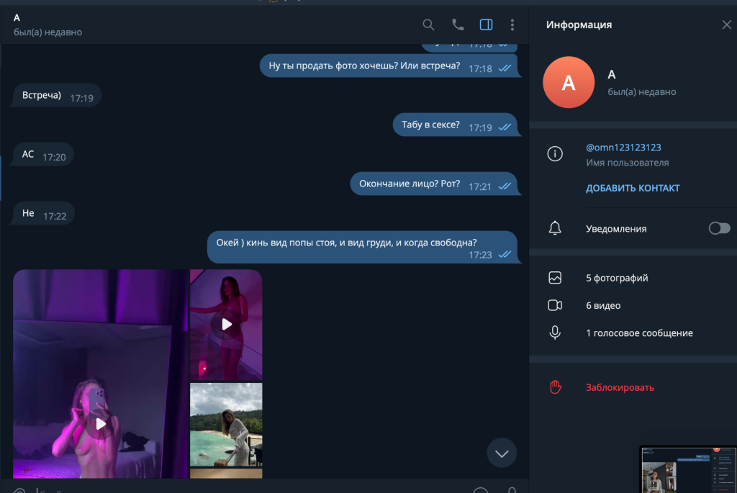This screenshot has width=737, height=493.
Task: Jump to latest messages with down arrow
Action: coord(502,453)
